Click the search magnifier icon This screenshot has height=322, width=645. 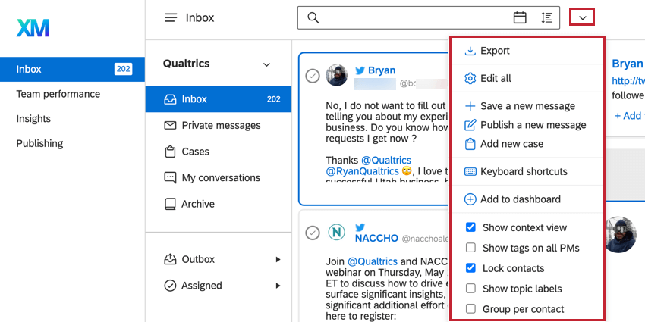[313, 17]
